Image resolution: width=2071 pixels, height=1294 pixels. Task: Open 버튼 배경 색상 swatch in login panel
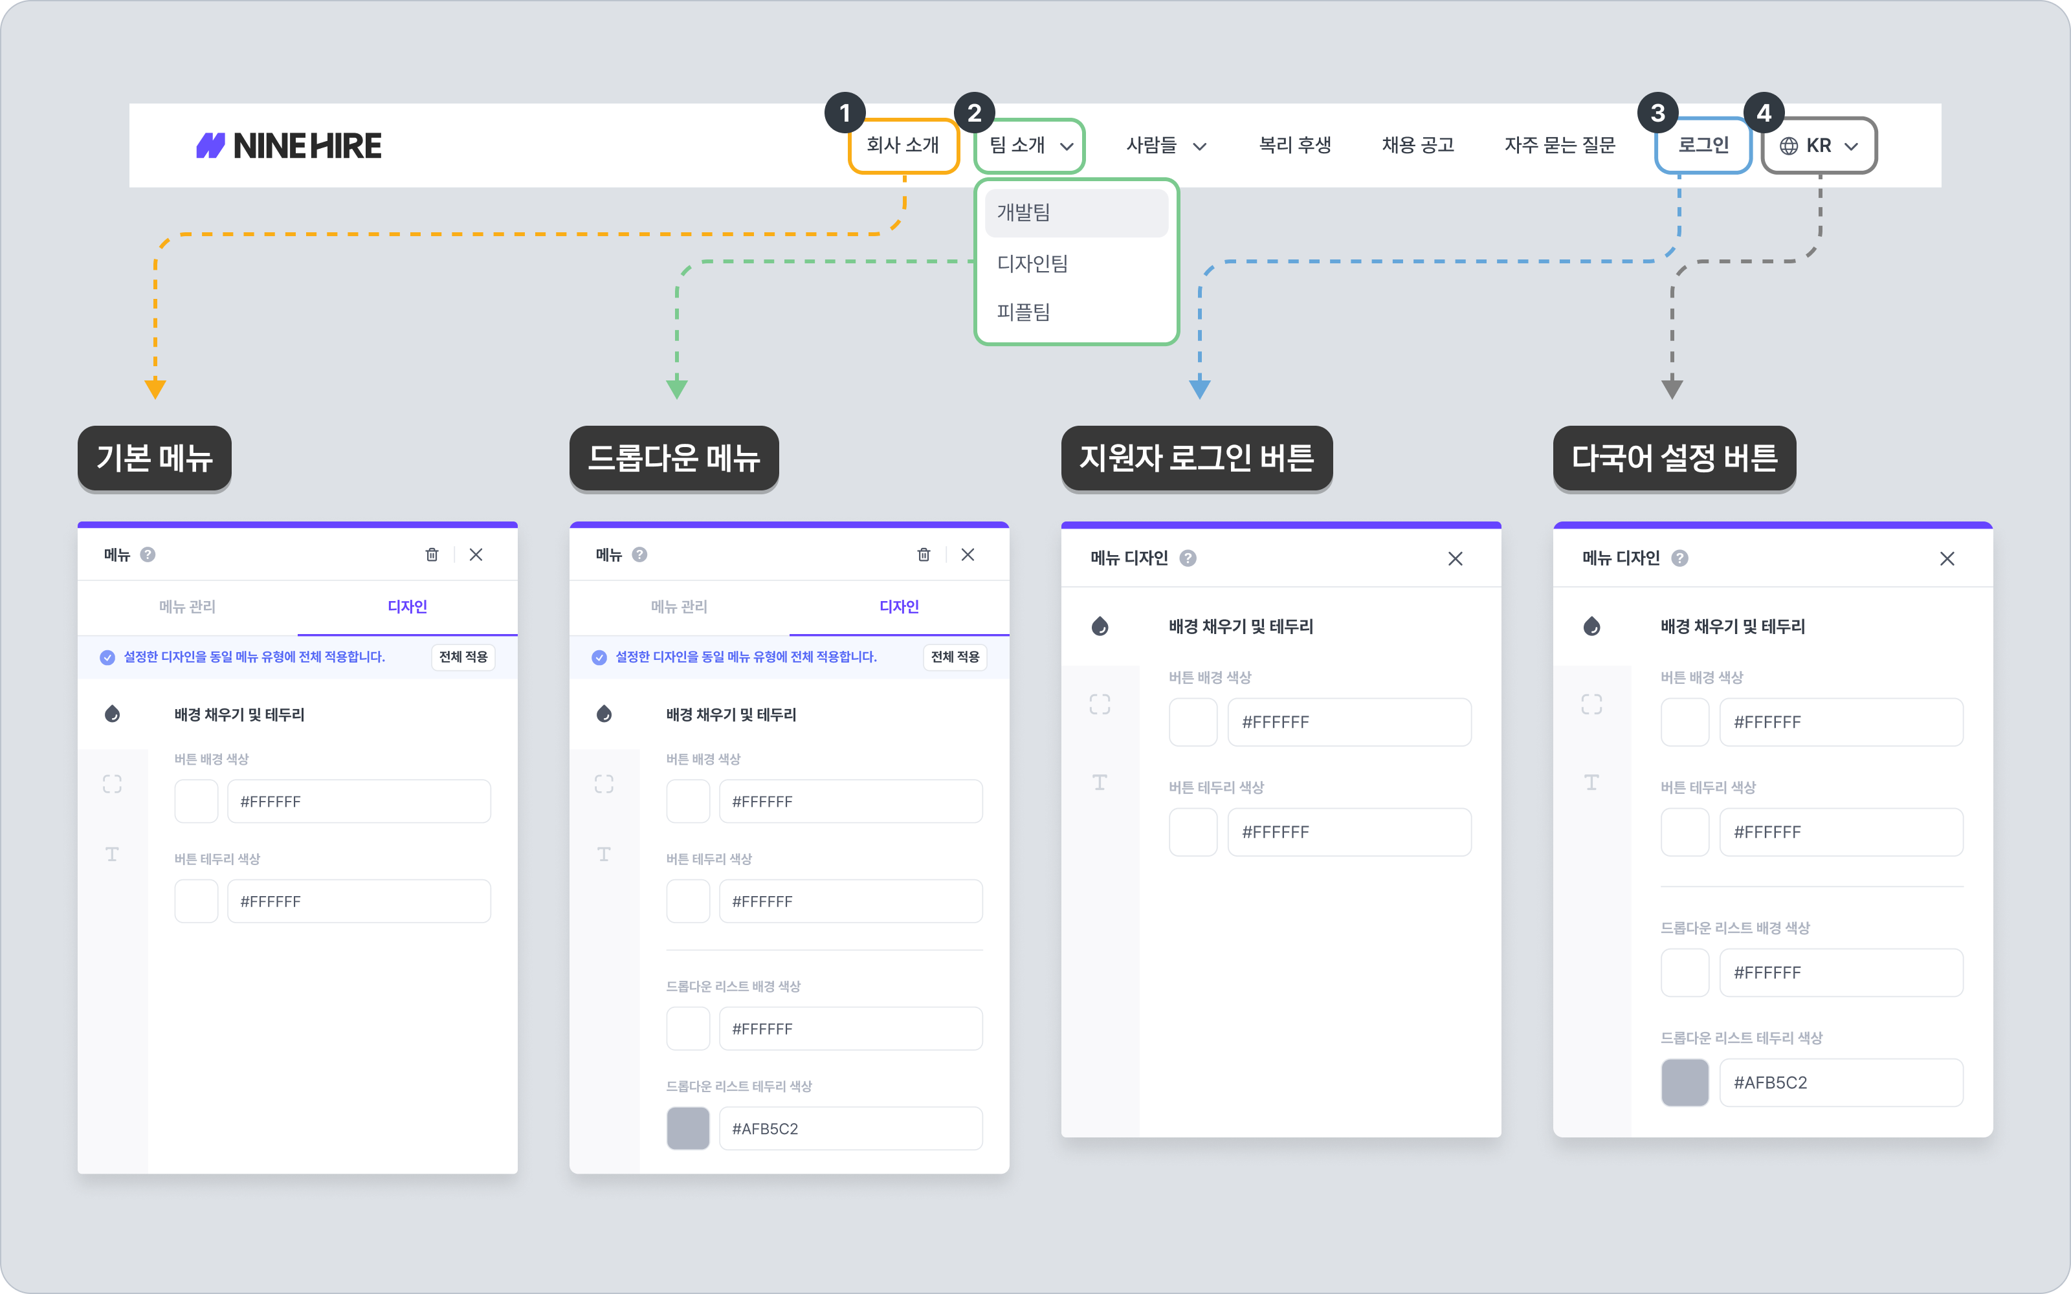(1193, 721)
